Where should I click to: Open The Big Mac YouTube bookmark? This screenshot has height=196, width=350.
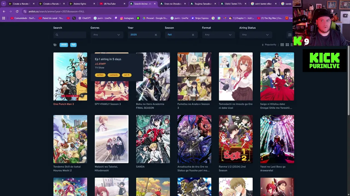point(270,18)
